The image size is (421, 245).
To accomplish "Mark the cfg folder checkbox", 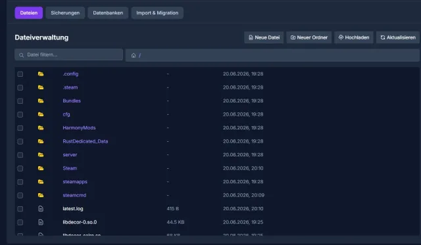I will [20, 114].
